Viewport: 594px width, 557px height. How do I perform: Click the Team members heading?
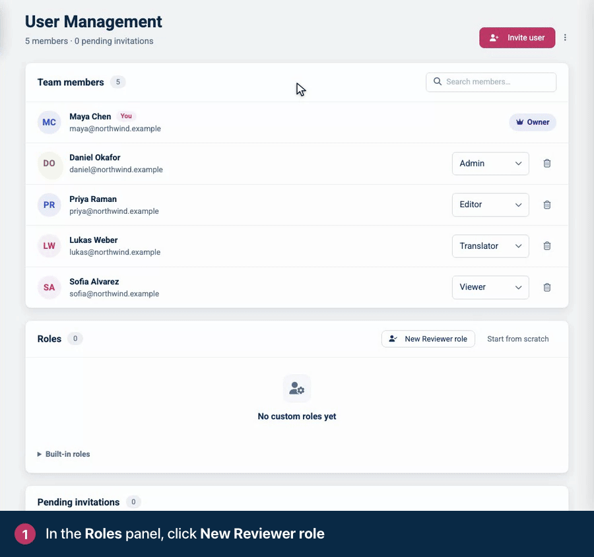coord(71,82)
